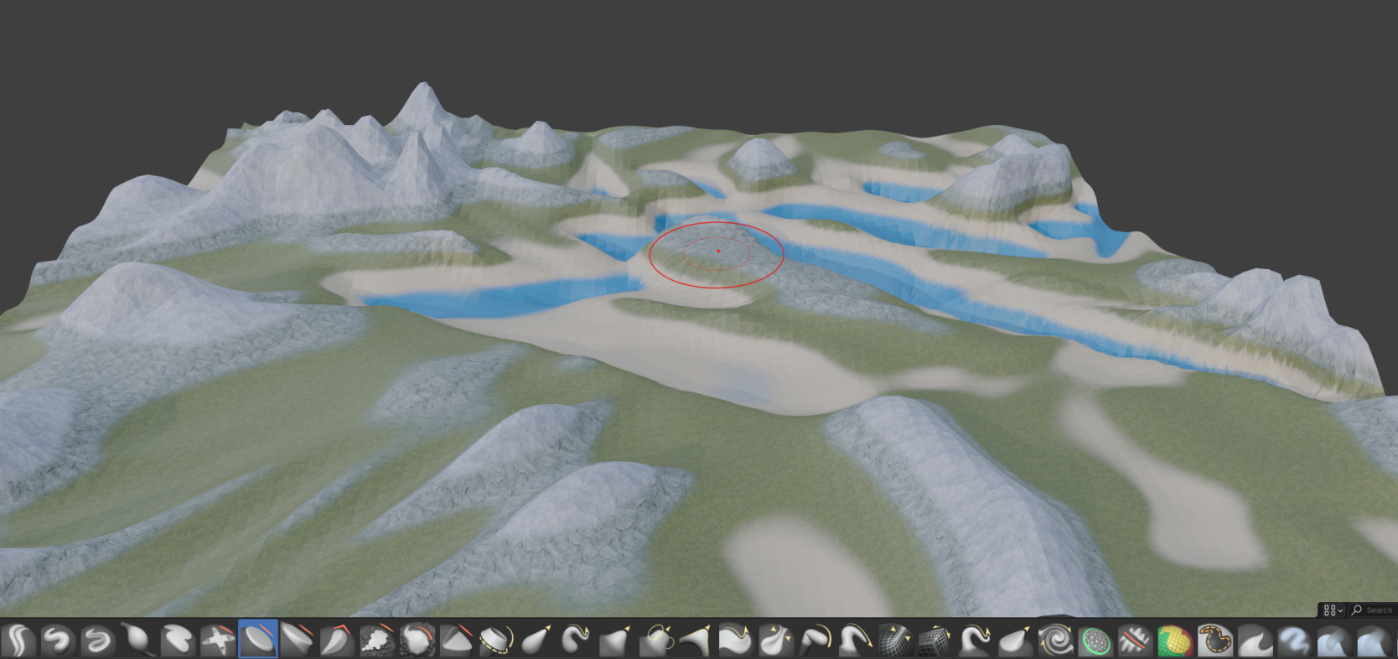Select the tilted bowl Fill brush
1398x659 pixels.
point(297,640)
